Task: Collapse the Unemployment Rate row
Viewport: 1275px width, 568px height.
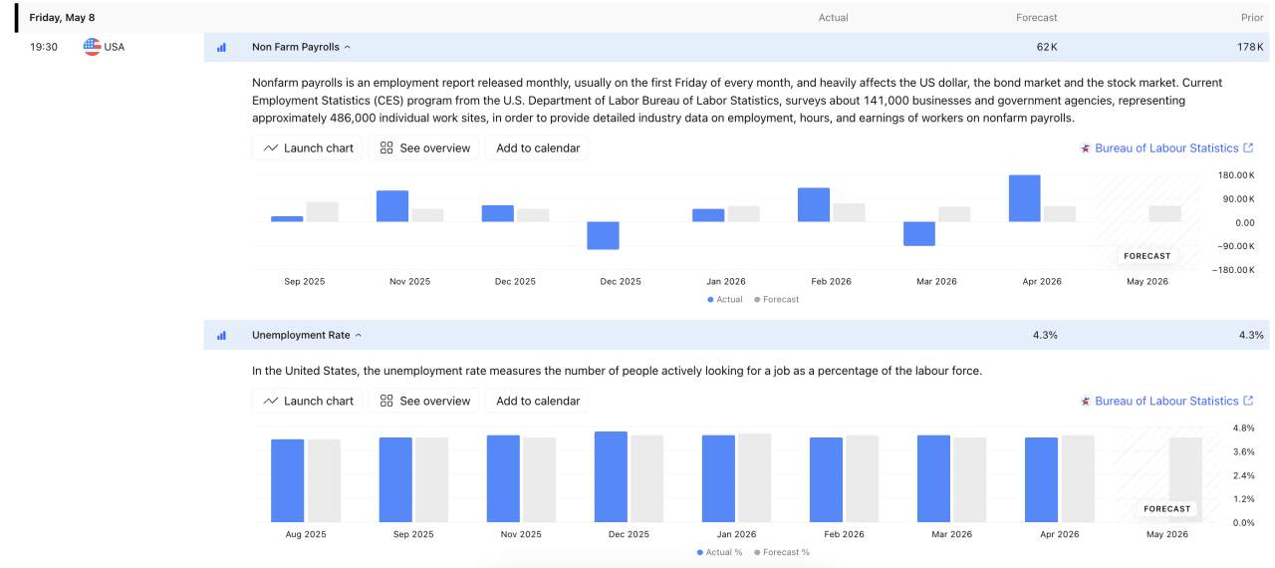Action: pos(359,336)
